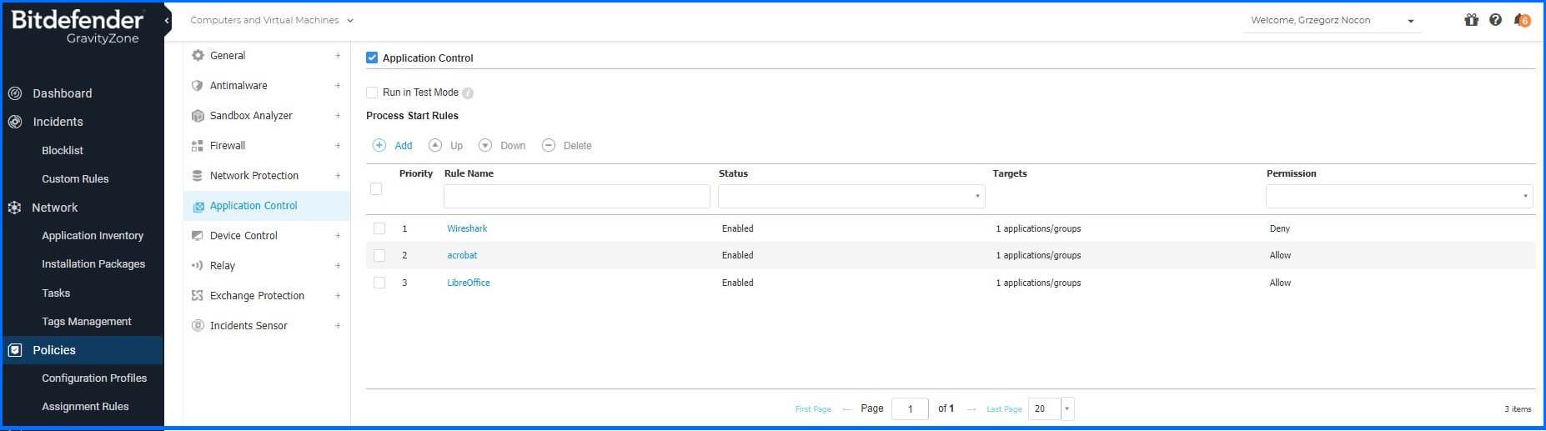Select the LibreOffice rule checkbox
1546x431 pixels.
(x=379, y=283)
